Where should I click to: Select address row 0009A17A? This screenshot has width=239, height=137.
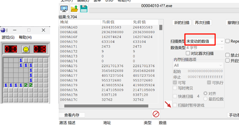pos(108,90)
